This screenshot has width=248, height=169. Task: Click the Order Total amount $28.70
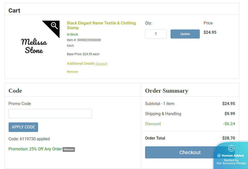point(229,138)
